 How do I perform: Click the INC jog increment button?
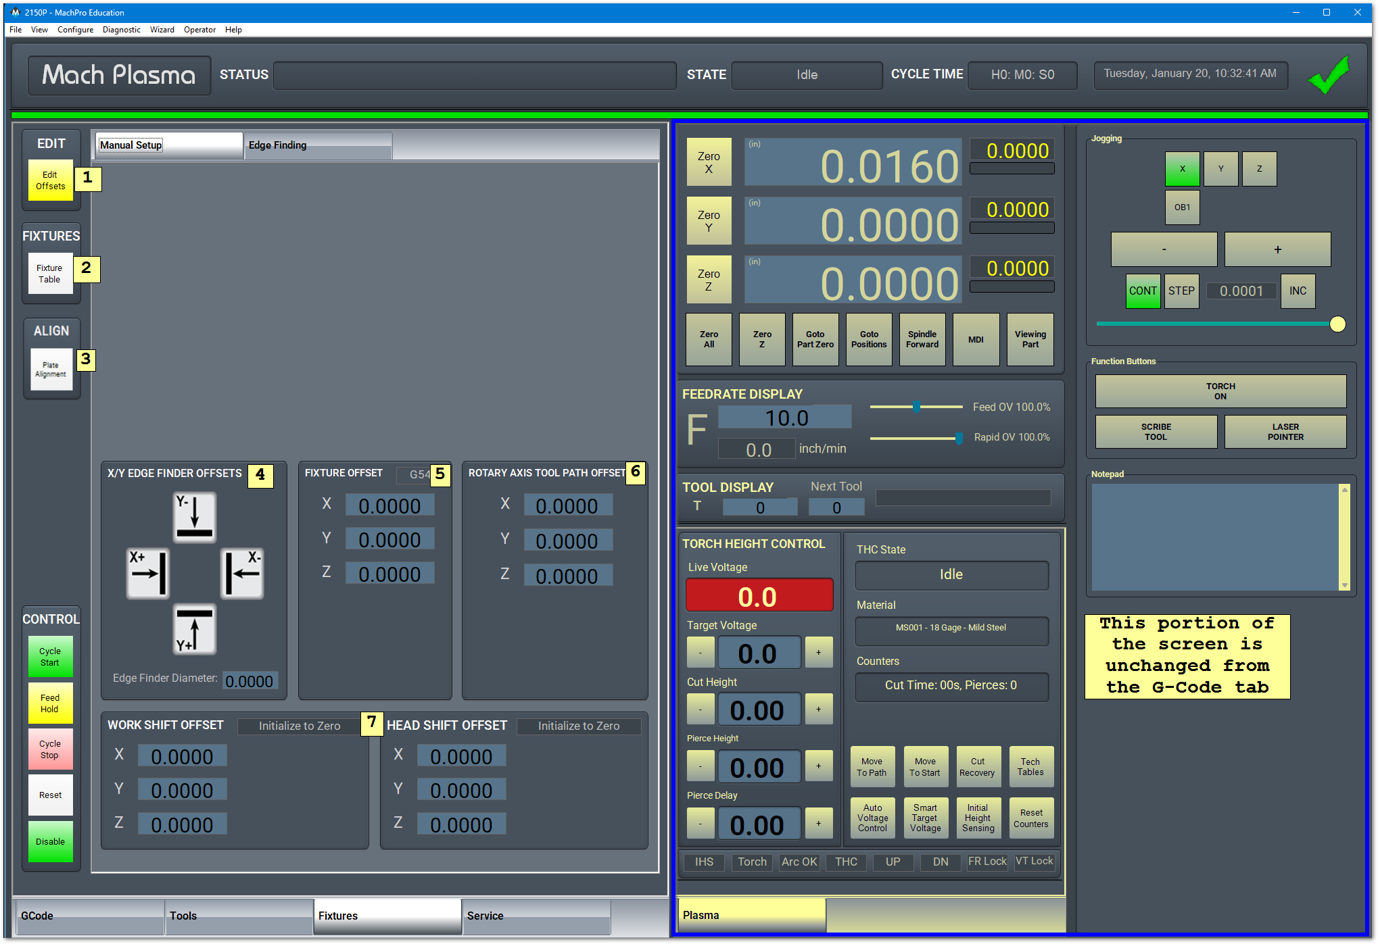click(1298, 291)
